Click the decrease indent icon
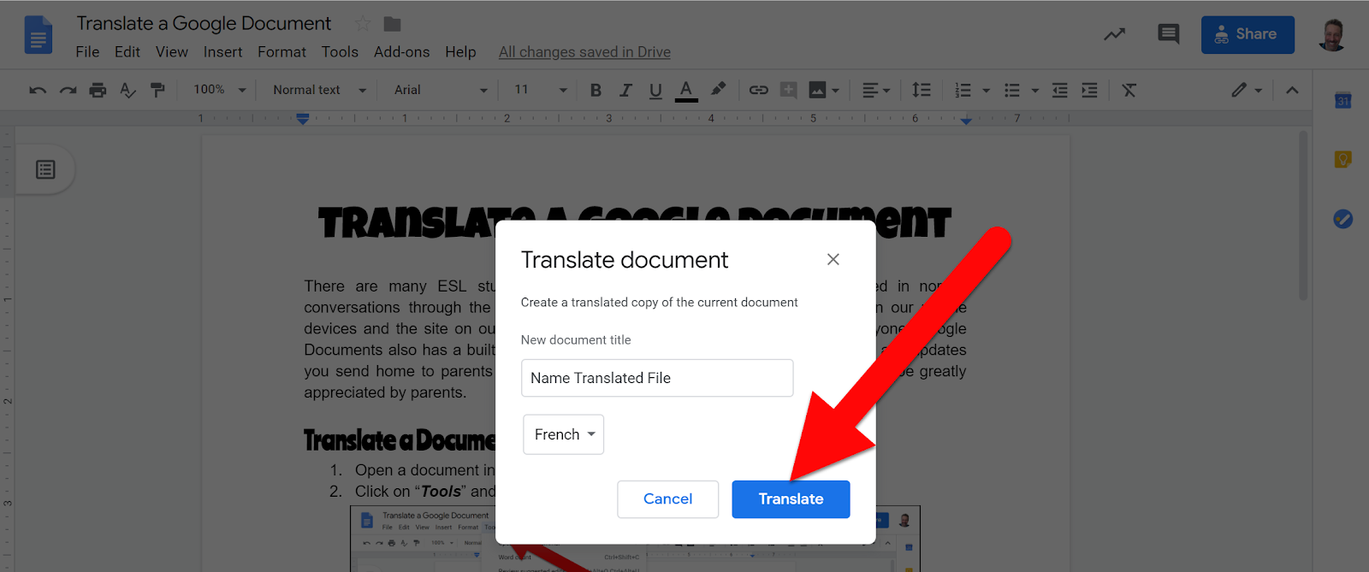This screenshot has width=1369, height=572. coord(1060,90)
